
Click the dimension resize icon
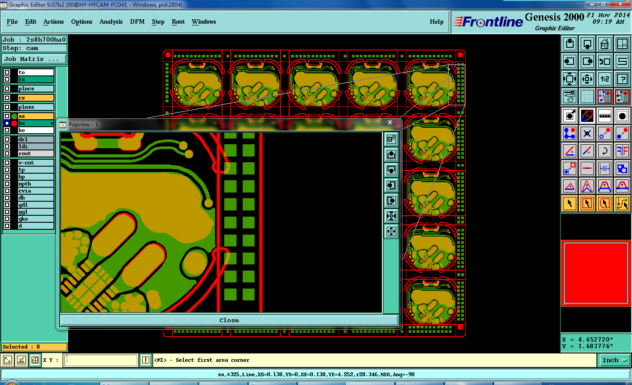605,168
